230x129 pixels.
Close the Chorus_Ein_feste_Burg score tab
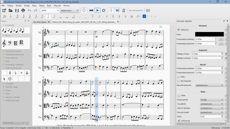pos(118,22)
